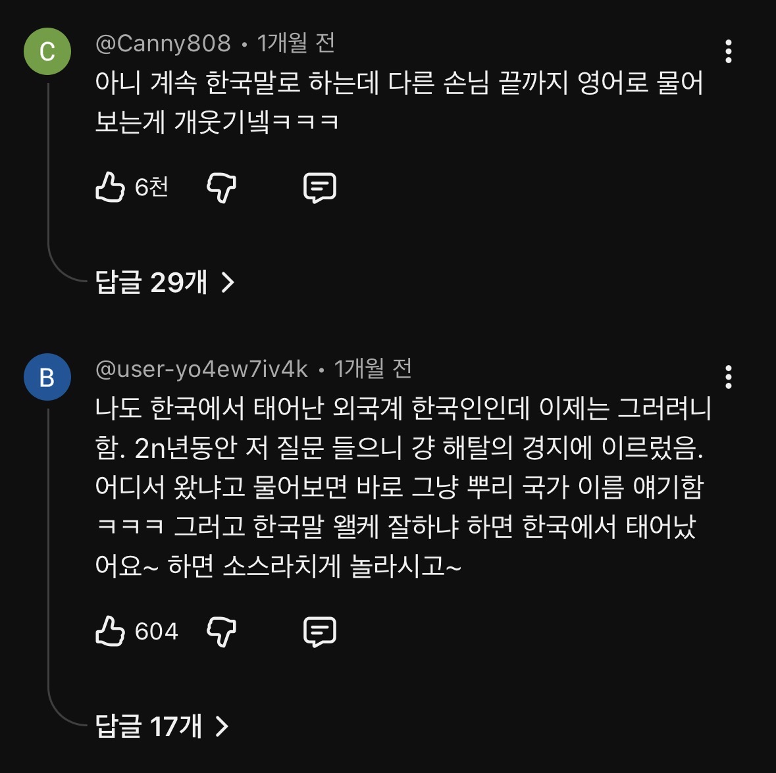776x773 pixels.
Task: Dislike the comment by user-yo4ew7iv4k
Action: [221, 632]
